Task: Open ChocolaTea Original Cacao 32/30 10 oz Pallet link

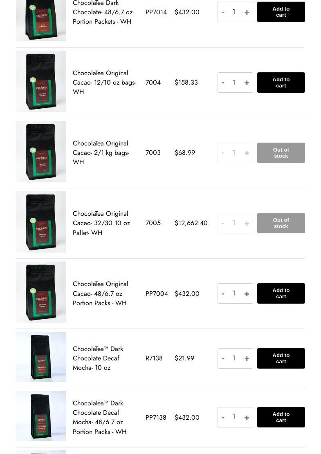Action: click(101, 223)
